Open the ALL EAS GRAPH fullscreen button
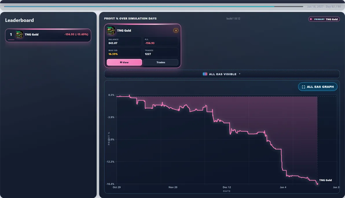 point(318,87)
